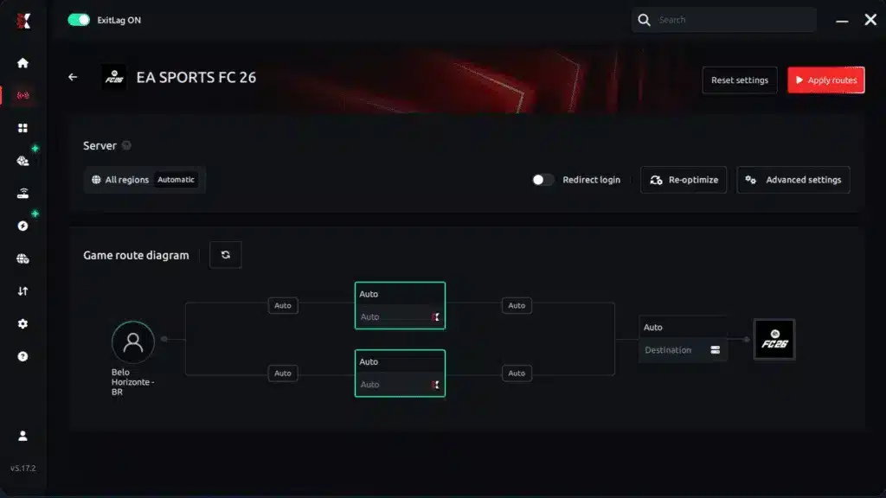Click the Re-optimize button
The width and height of the screenshot is (886, 498).
coord(684,180)
